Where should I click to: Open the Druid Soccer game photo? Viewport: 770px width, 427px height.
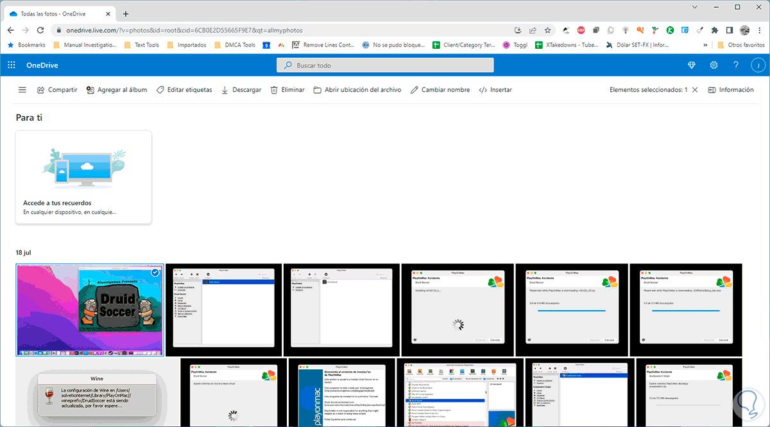(x=89, y=309)
